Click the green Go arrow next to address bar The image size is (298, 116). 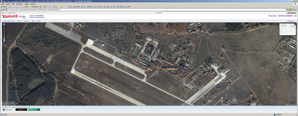(x=290, y=9)
